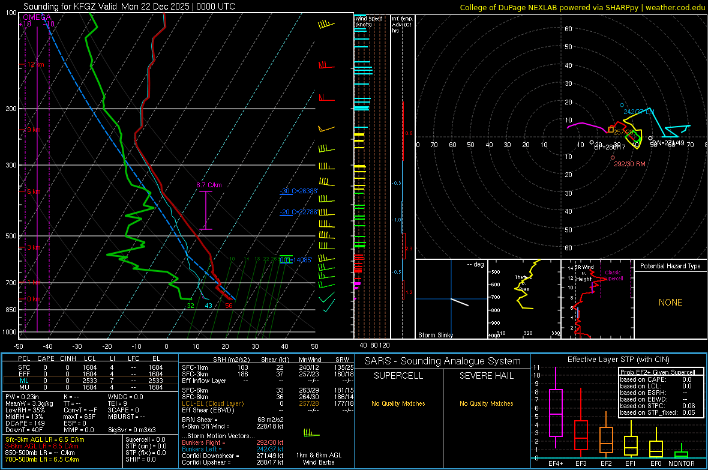This screenshot has height=470, width=708.
Task: Click the 'Supercell = 0.0' index text
Action: pyautogui.click(x=145, y=439)
